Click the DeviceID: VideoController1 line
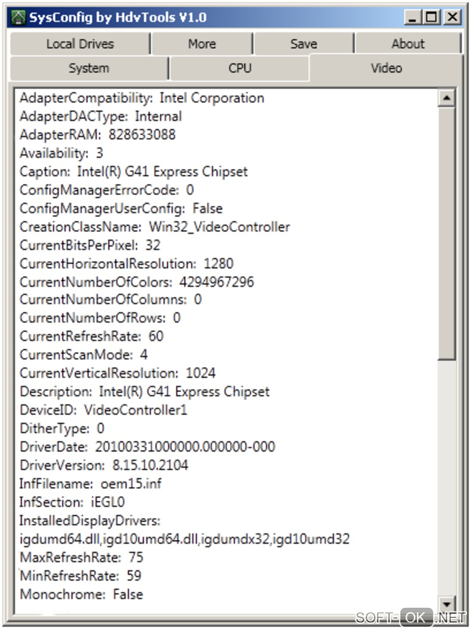471x629 pixels. (103, 410)
